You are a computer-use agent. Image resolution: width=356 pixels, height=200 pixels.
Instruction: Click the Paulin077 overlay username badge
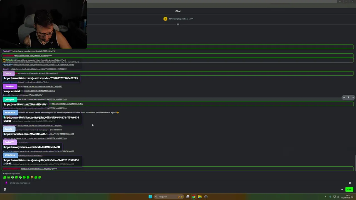click(9, 142)
